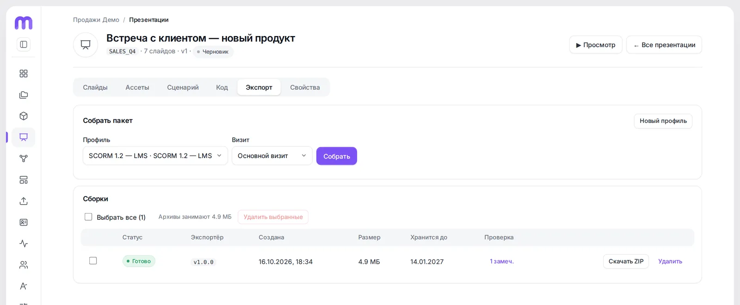
Task: Collapse the sidebar with the panel icon
Action: (24, 44)
